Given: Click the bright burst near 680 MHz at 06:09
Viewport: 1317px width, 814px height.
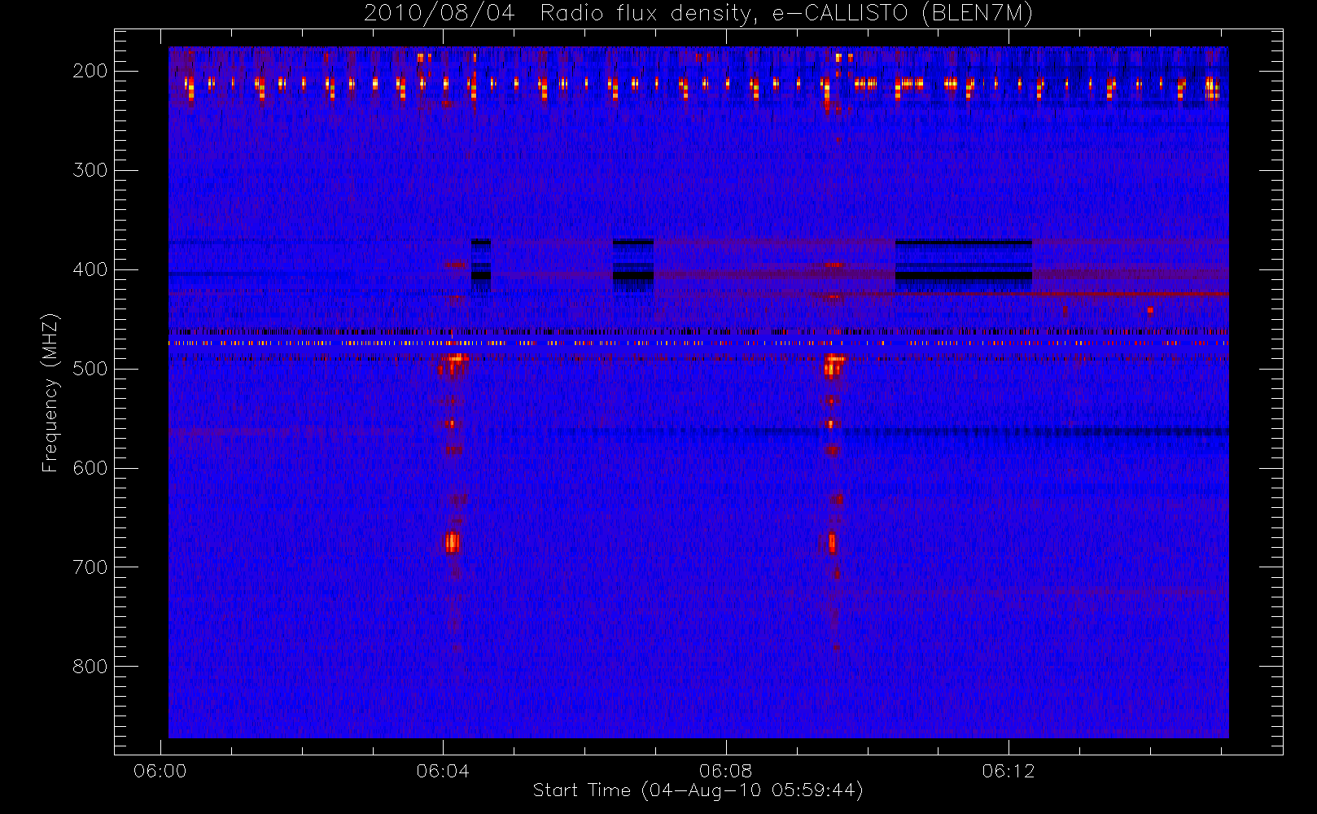Looking at the screenshot, I should [x=832, y=542].
